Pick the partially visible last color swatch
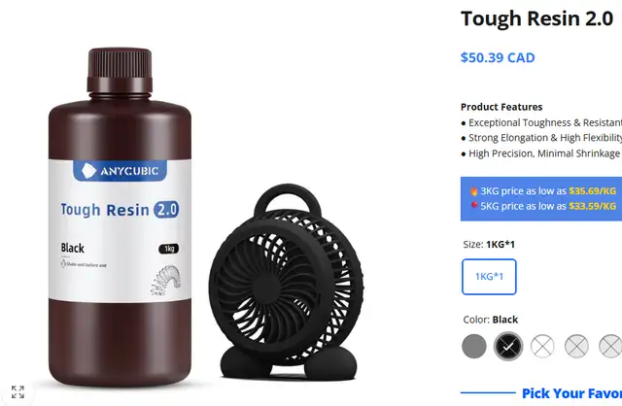 [x=611, y=346]
